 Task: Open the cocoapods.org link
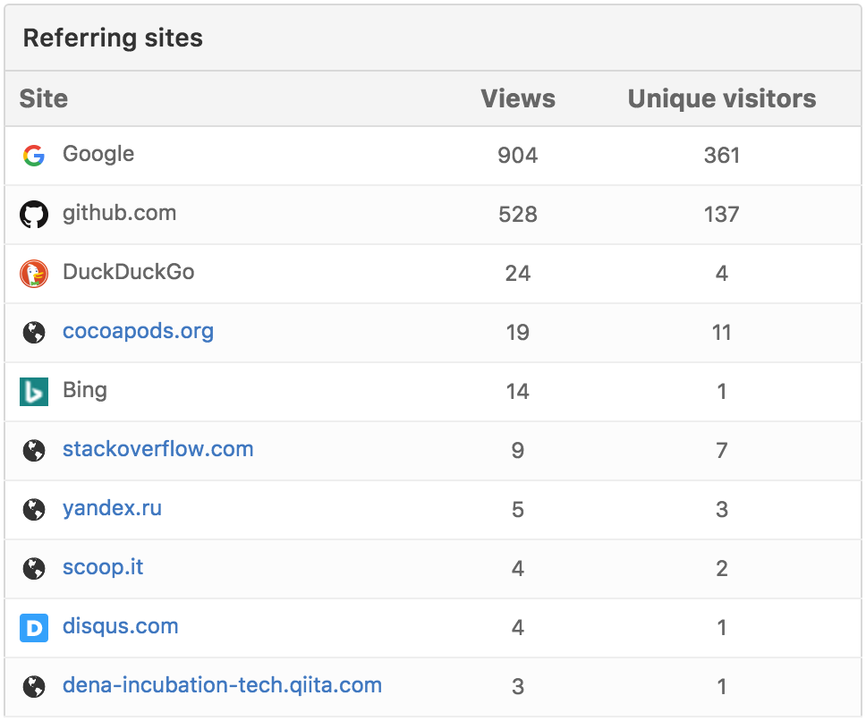[x=138, y=332]
